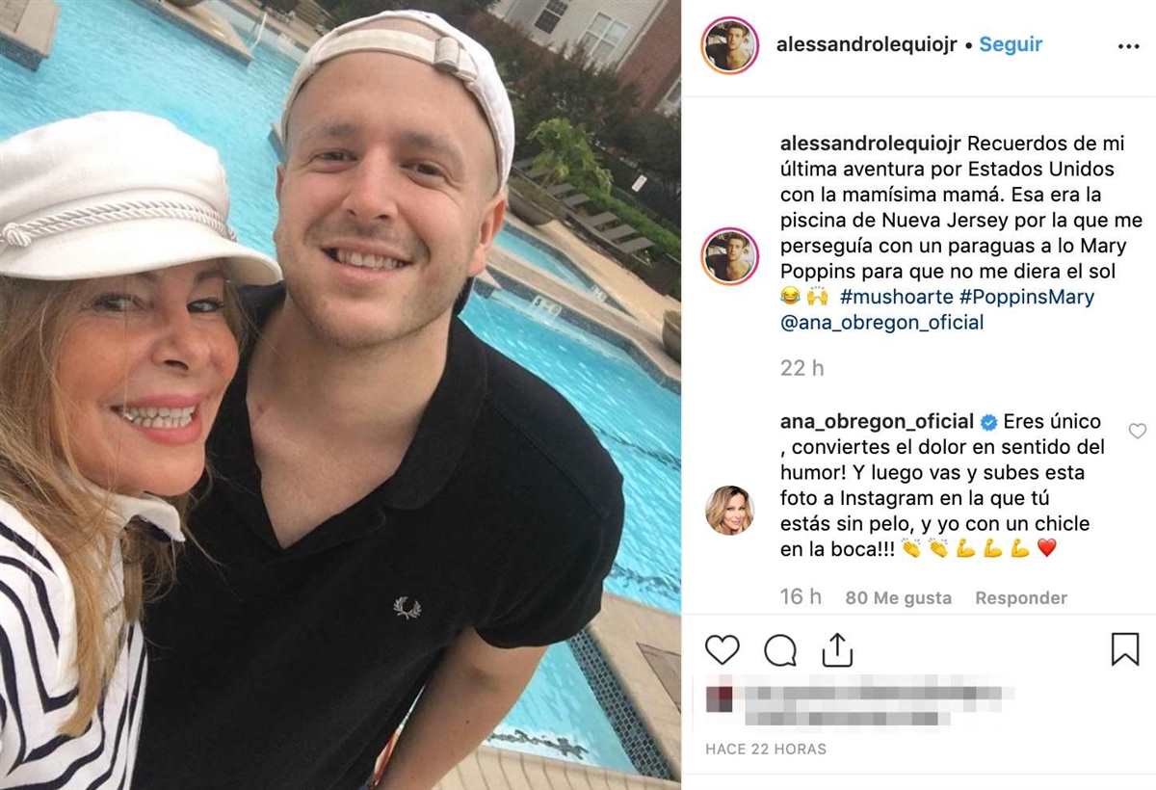The image size is (1156, 790).
Task: Share the post using the upload arrow icon
Action: click(x=838, y=649)
